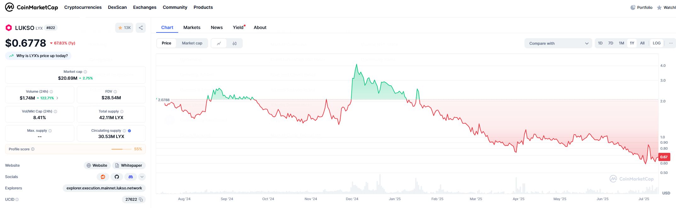676x208 pixels.
Task: Click the Market cap info icon
Action: click(x=85, y=72)
